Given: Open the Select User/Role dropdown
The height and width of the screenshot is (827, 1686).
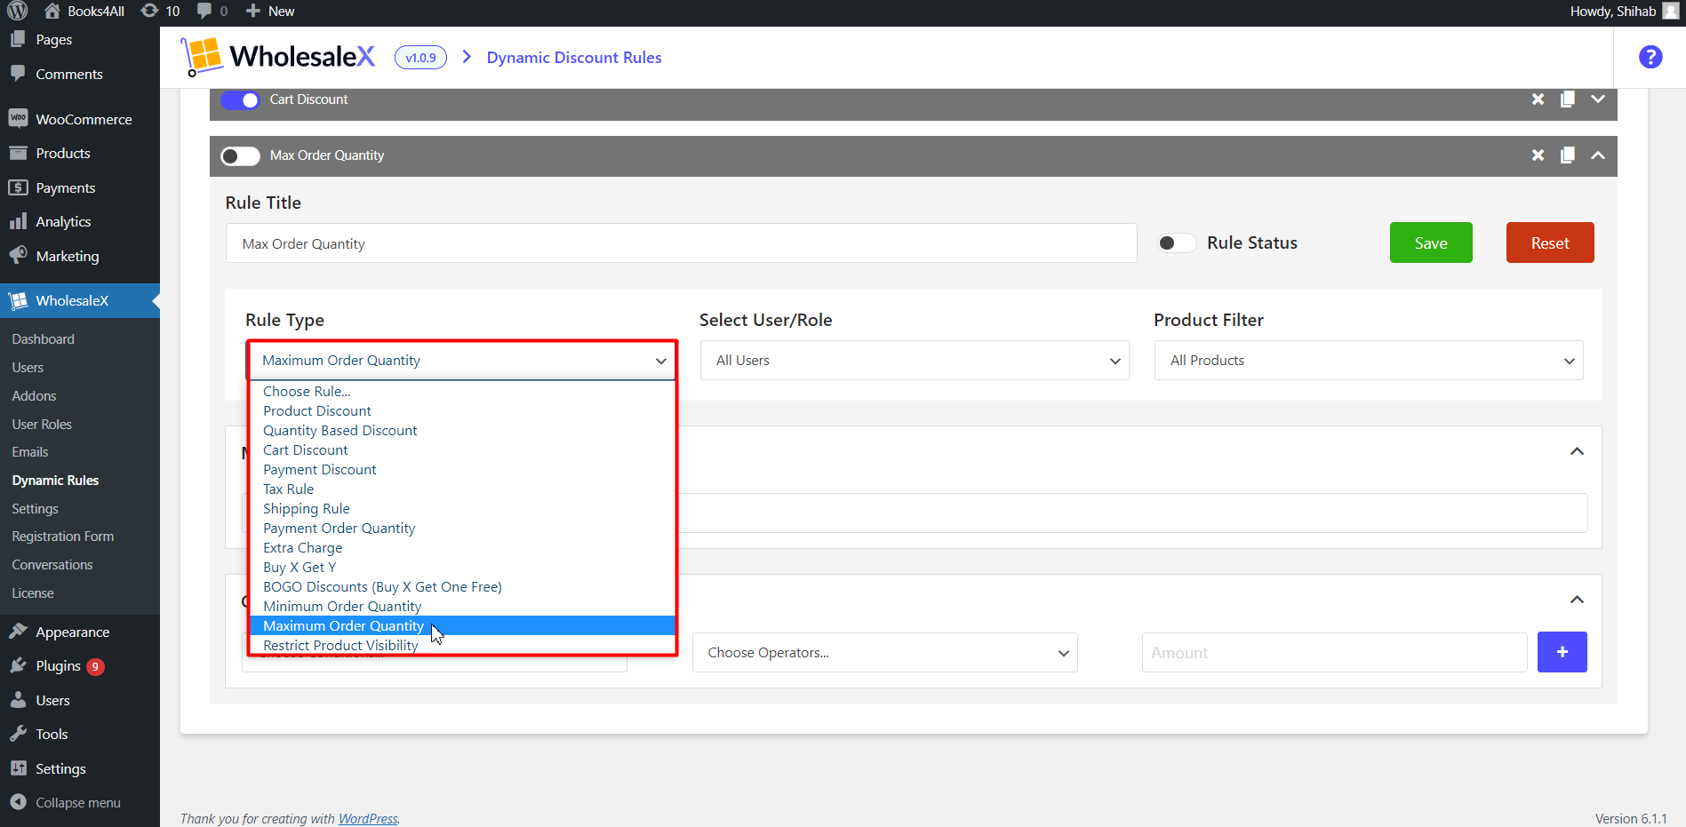Looking at the screenshot, I should coord(915,361).
